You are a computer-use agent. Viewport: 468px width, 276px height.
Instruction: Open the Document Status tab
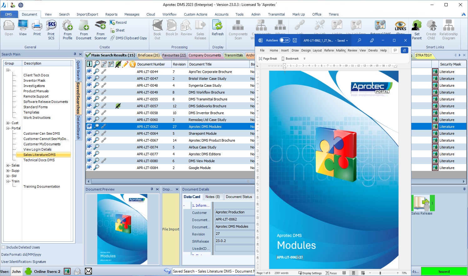click(x=239, y=197)
